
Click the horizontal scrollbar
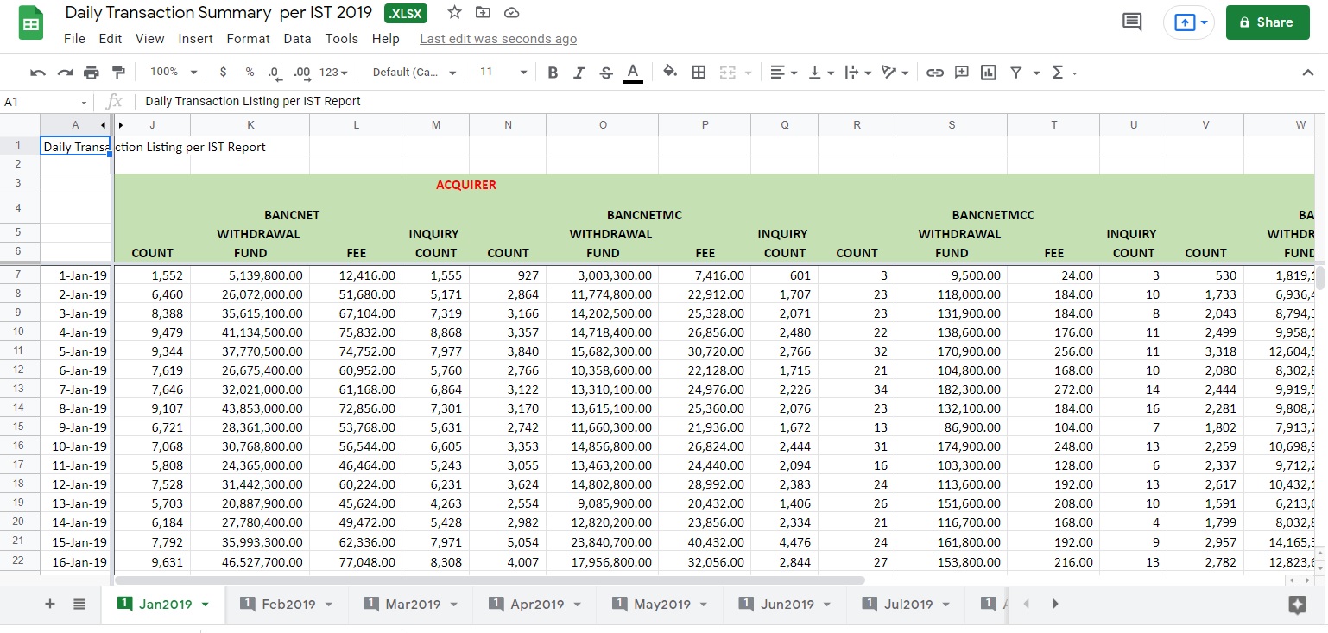click(490, 580)
